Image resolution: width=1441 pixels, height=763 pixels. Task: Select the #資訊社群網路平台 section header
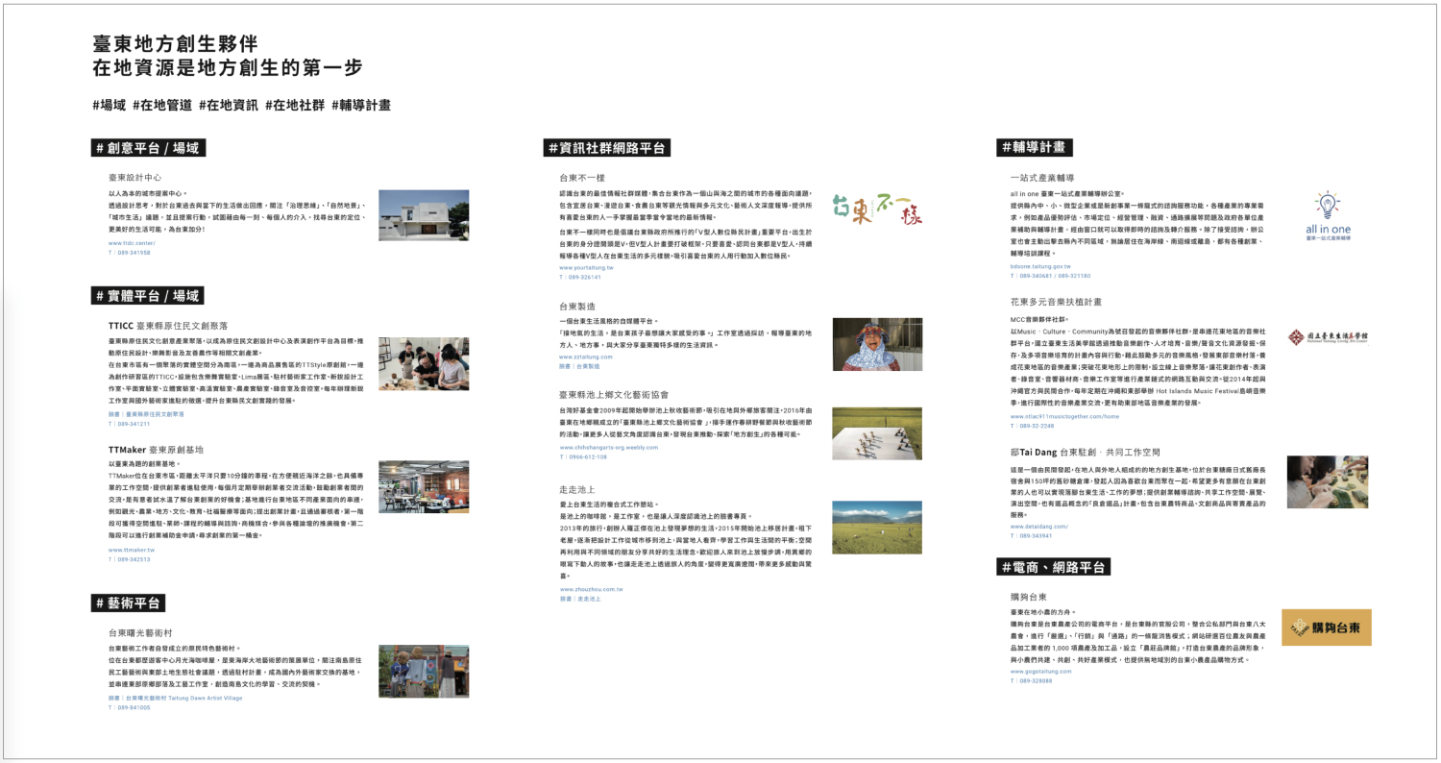(607, 148)
